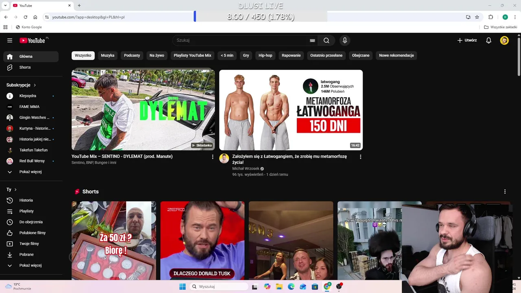Open Klepsydra subscription channel
This screenshot has width=521, height=293.
point(31,96)
